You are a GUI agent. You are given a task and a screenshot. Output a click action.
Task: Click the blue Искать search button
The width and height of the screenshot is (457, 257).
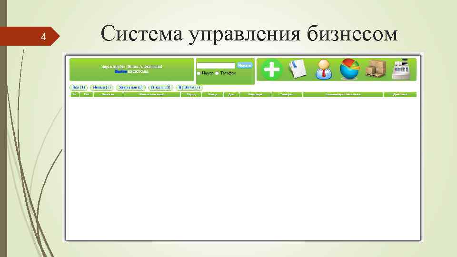(245, 65)
